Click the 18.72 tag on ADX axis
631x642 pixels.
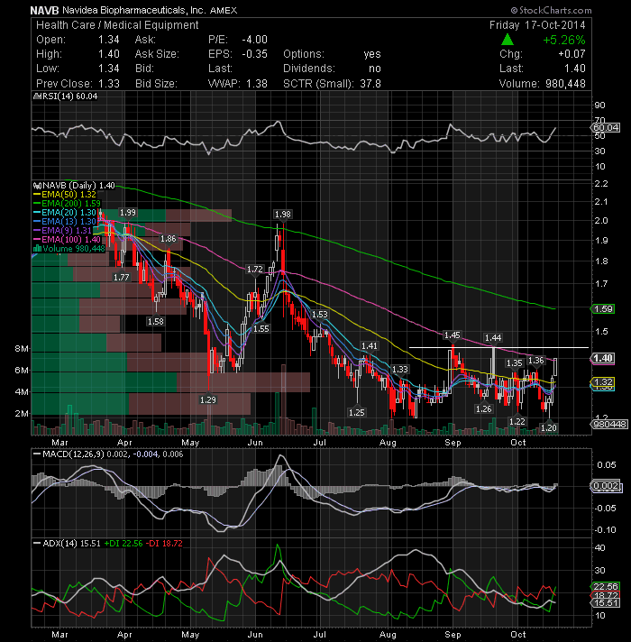click(x=606, y=595)
